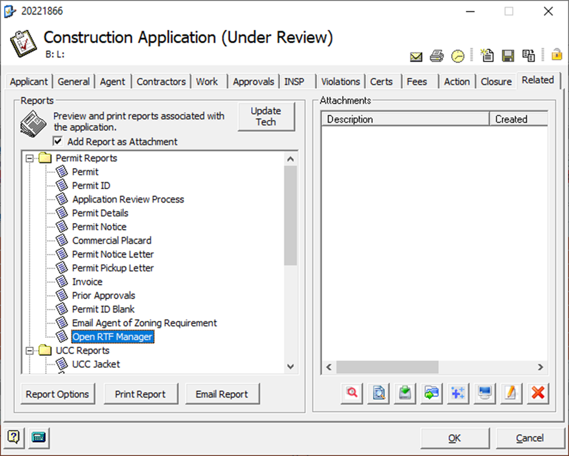Viewport: 569px width, 456px height.
Task: Click the Cancel button
Action: pyautogui.click(x=530, y=438)
